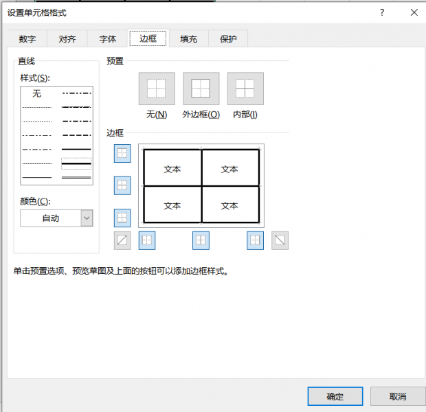Choose the thin dash-dot-dot line style
Screen dimensions: 426x412
click(x=36, y=135)
